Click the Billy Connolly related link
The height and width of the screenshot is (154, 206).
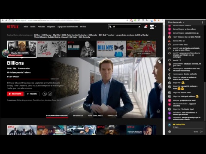pos(85,37)
